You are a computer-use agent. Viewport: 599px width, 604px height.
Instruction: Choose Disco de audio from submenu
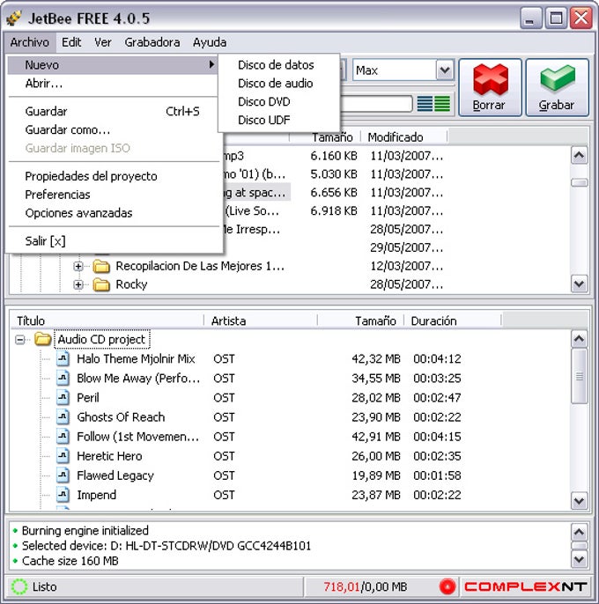tap(275, 83)
